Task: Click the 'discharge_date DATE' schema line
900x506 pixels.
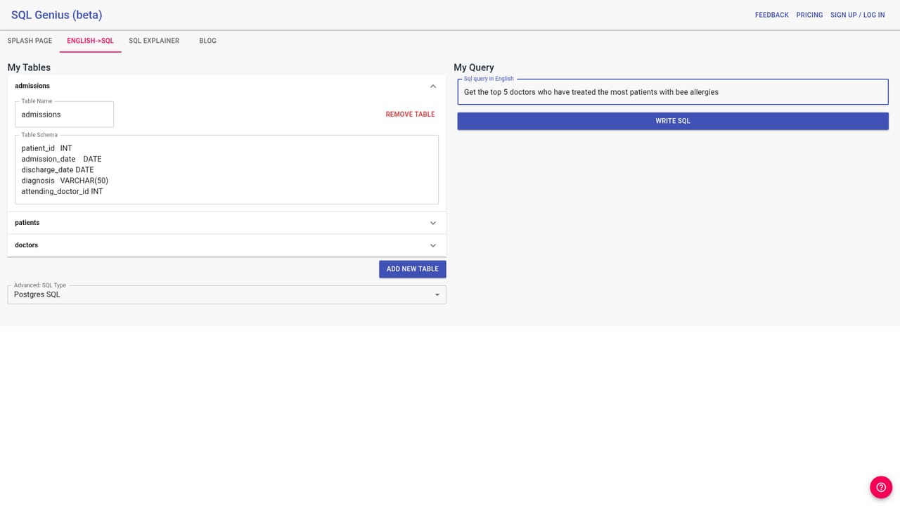Action: [58, 170]
